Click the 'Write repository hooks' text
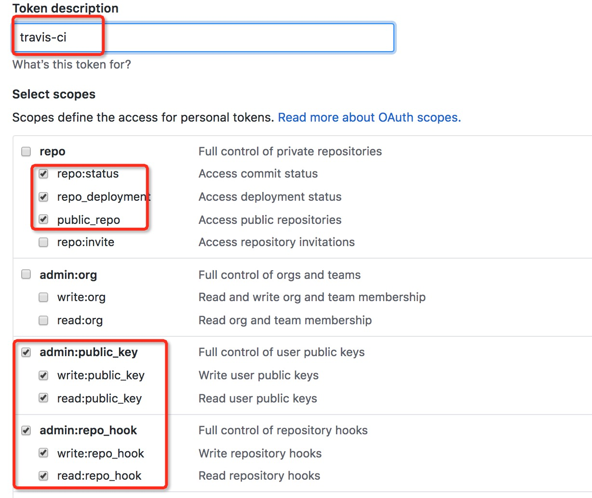 point(260,454)
